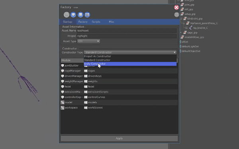Open the Misc tab
Screen dimensions: 239x149
(x=112, y=22)
